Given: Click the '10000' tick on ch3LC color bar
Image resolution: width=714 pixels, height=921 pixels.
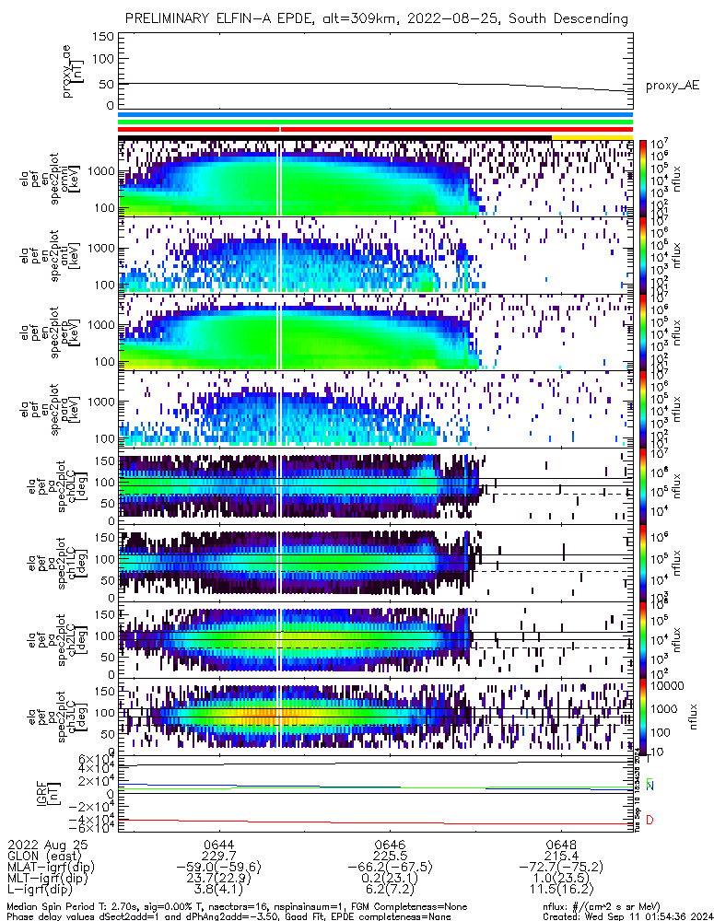Looking at the screenshot, I should point(667,685).
